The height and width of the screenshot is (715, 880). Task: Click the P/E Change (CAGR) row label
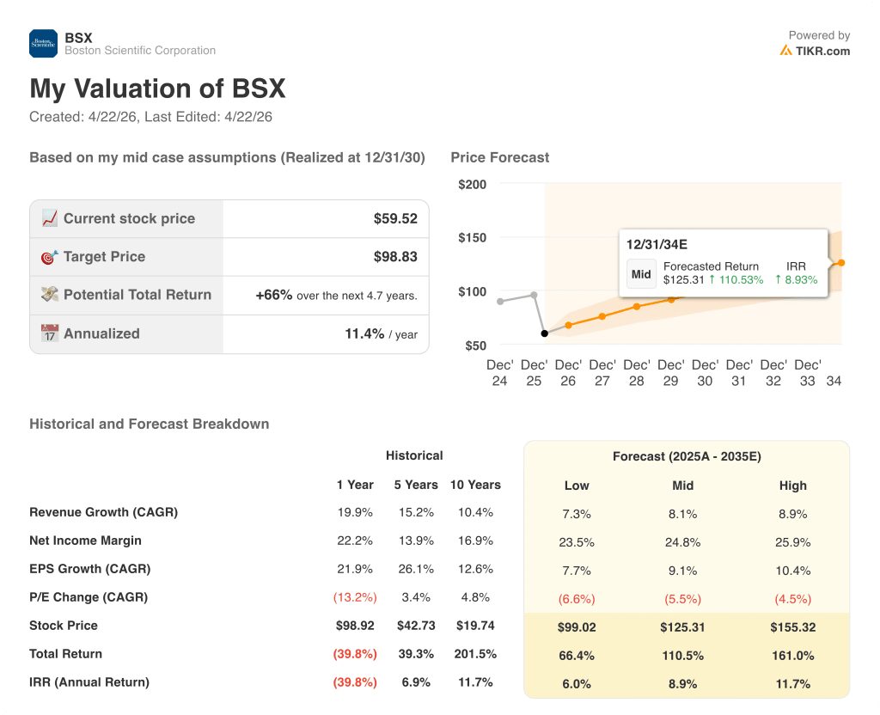click(x=89, y=597)
